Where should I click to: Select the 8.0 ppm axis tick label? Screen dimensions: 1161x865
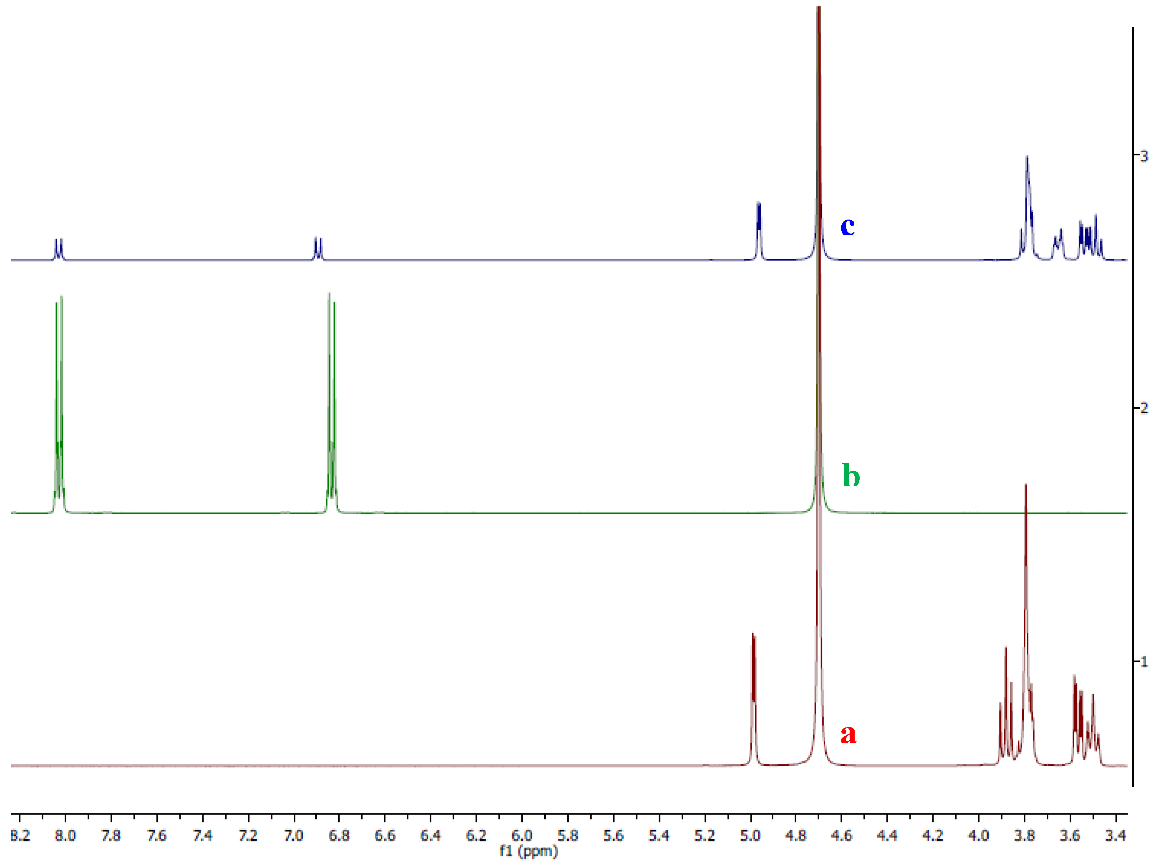66,835
